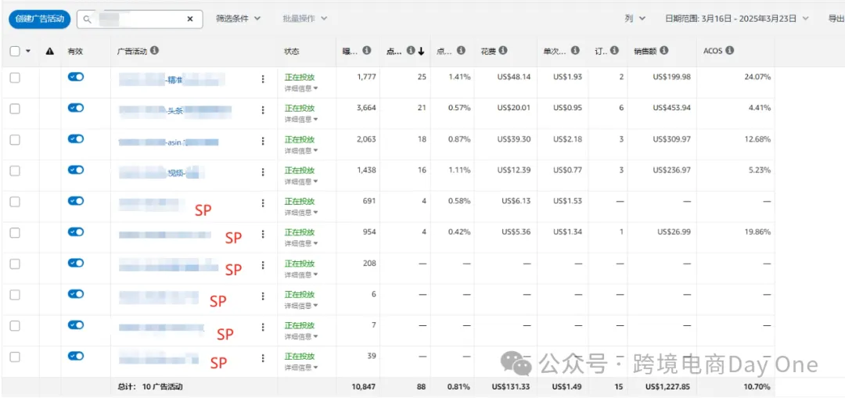Click the campaign search input field
Image resolution: width=845 pixels, height=398 pixels.
click(140, 19)
